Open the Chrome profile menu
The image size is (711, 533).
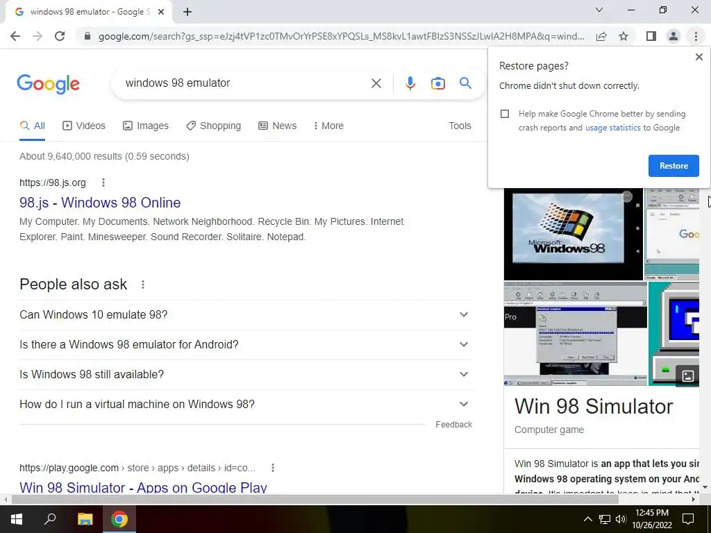[674, 36]
